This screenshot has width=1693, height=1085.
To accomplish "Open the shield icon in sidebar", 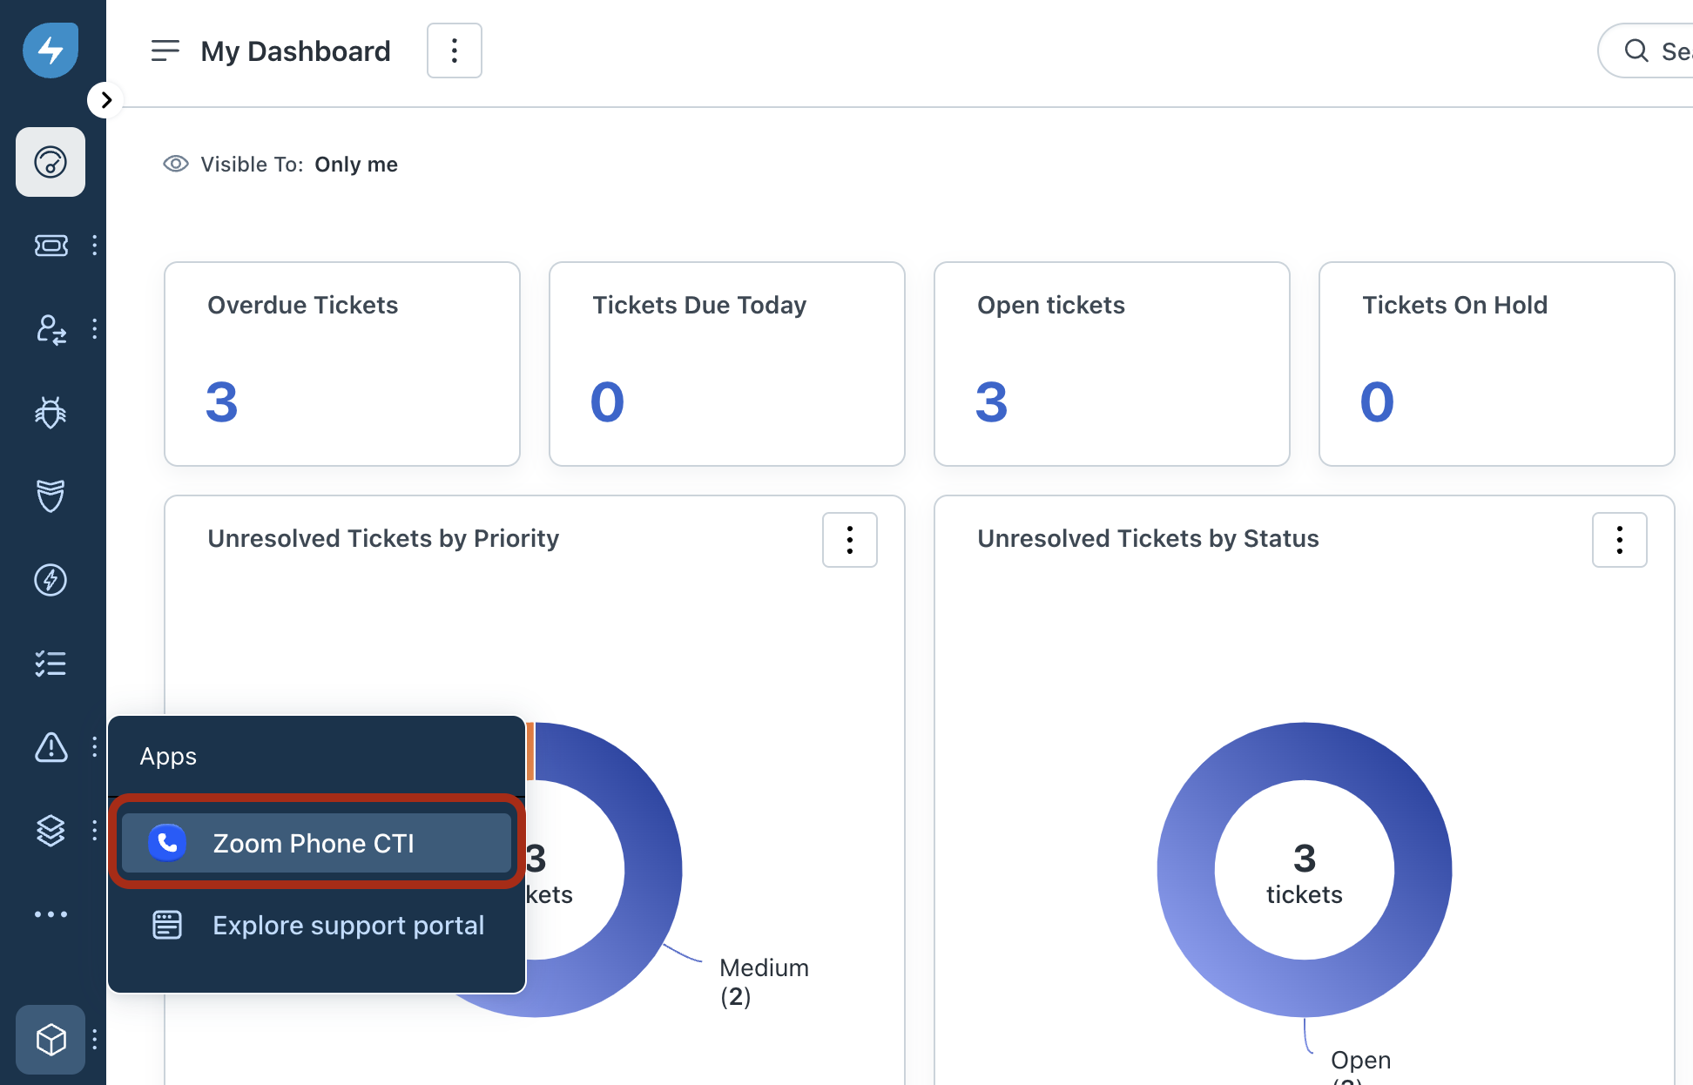I will [x=51, y=496].
